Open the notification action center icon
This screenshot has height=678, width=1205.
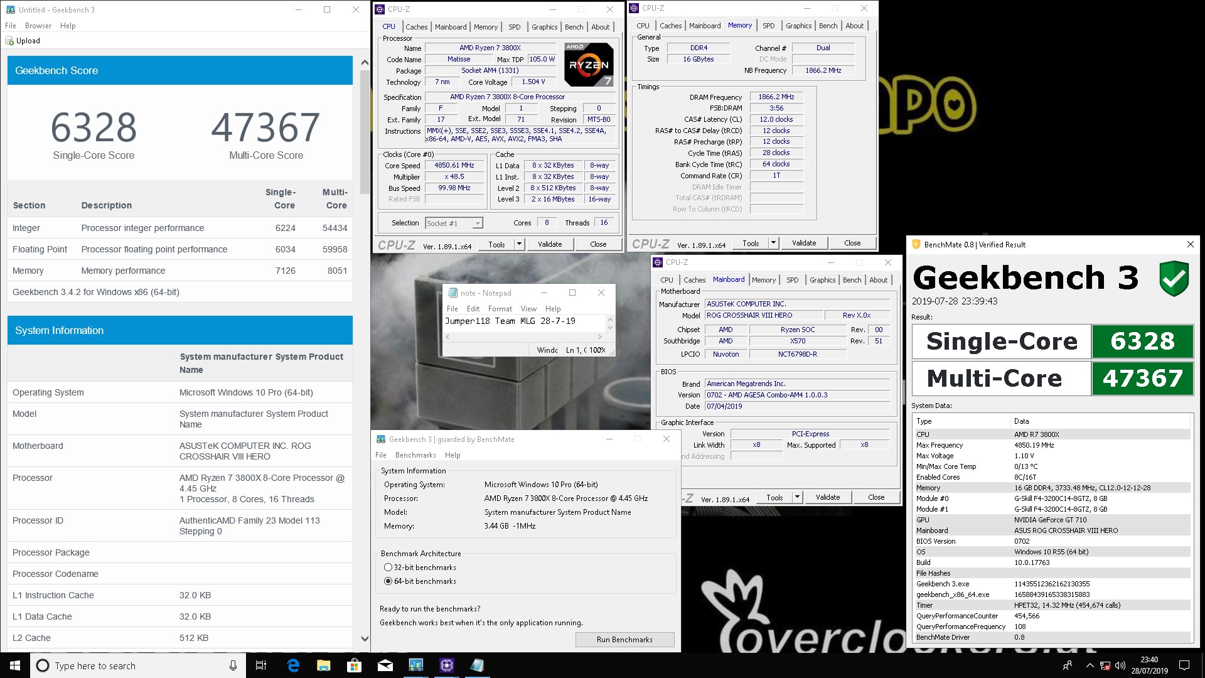[1184, 665]
